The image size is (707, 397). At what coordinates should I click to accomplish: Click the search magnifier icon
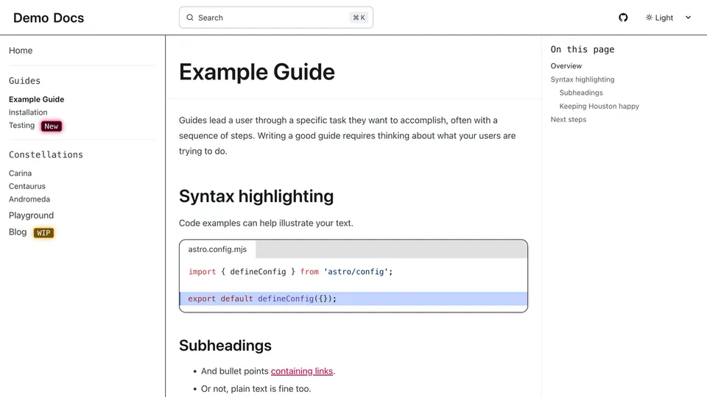190,18
